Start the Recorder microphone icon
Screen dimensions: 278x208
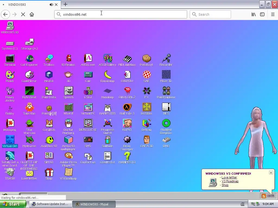(166, 60)
